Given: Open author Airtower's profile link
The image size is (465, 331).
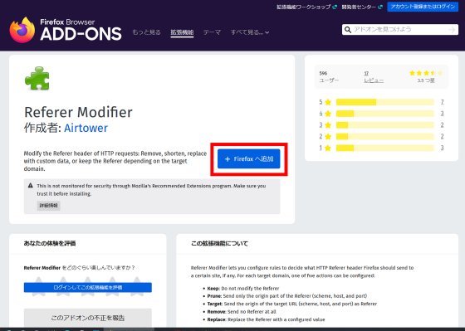Looking at the screenshot, I should click(86, 128).
